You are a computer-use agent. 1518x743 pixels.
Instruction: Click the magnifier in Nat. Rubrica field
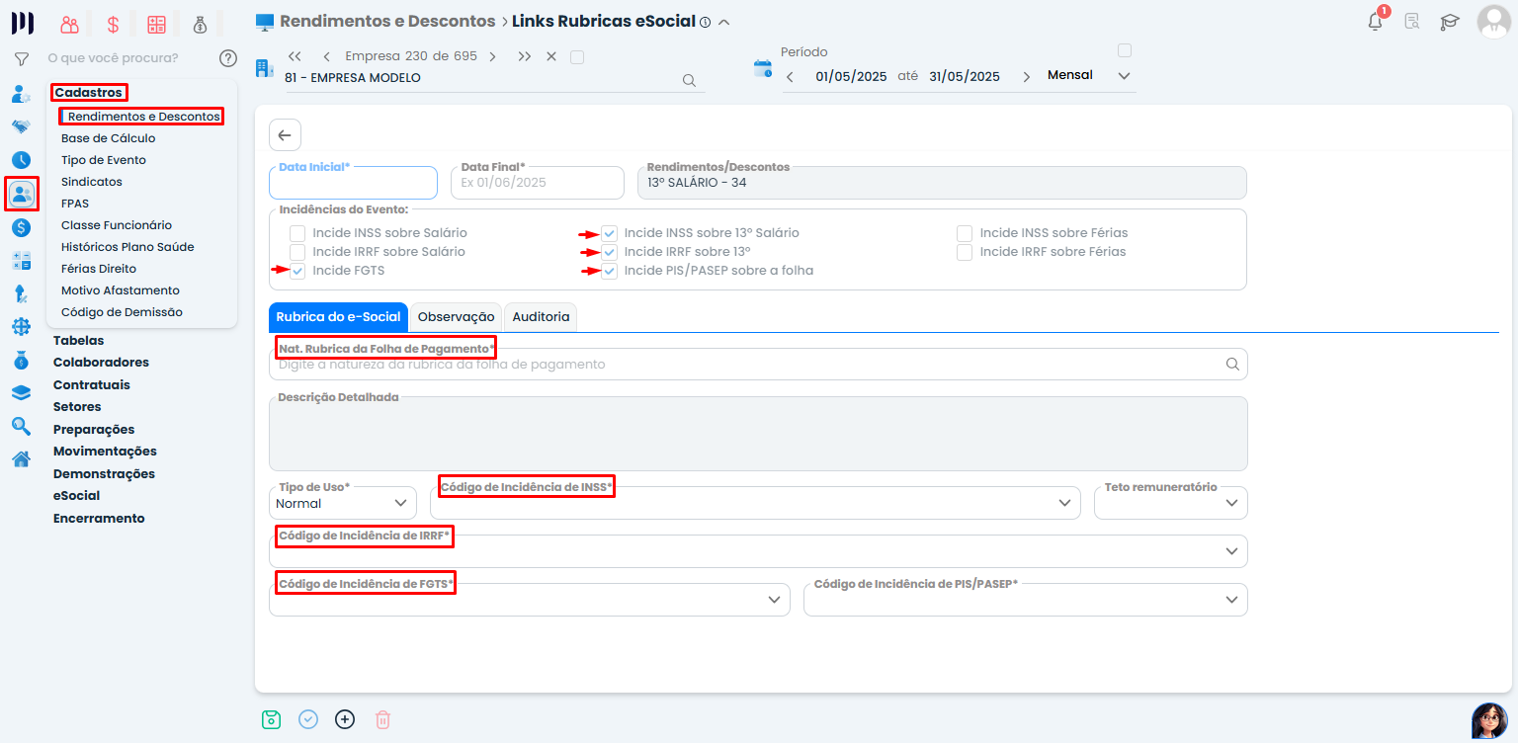click(1231, 365)
